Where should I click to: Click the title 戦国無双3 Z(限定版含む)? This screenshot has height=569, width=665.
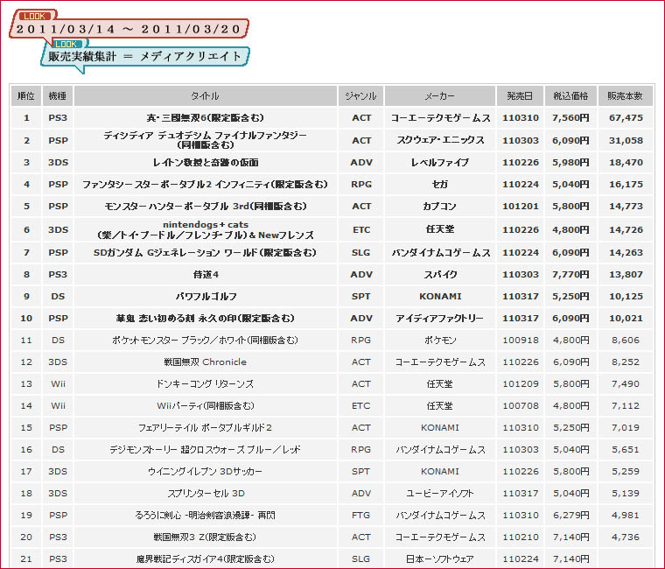coord(206,537)
